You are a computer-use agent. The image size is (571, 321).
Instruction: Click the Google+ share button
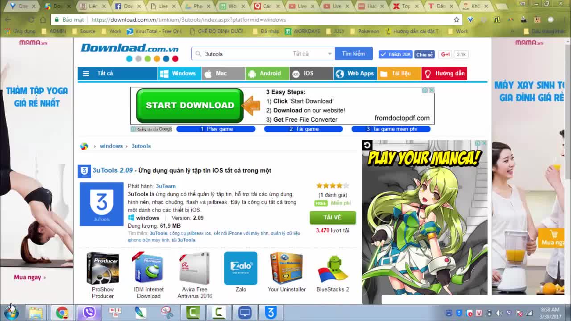coord(445,54)
